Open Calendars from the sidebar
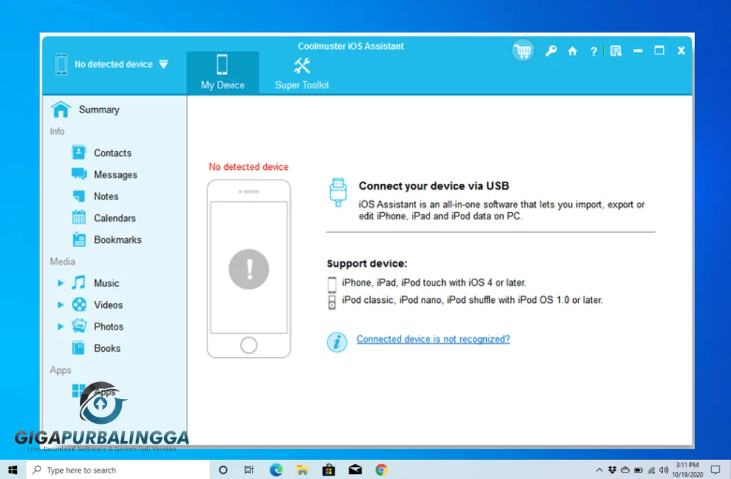This screenshot has height=479, width=731. 114,219
